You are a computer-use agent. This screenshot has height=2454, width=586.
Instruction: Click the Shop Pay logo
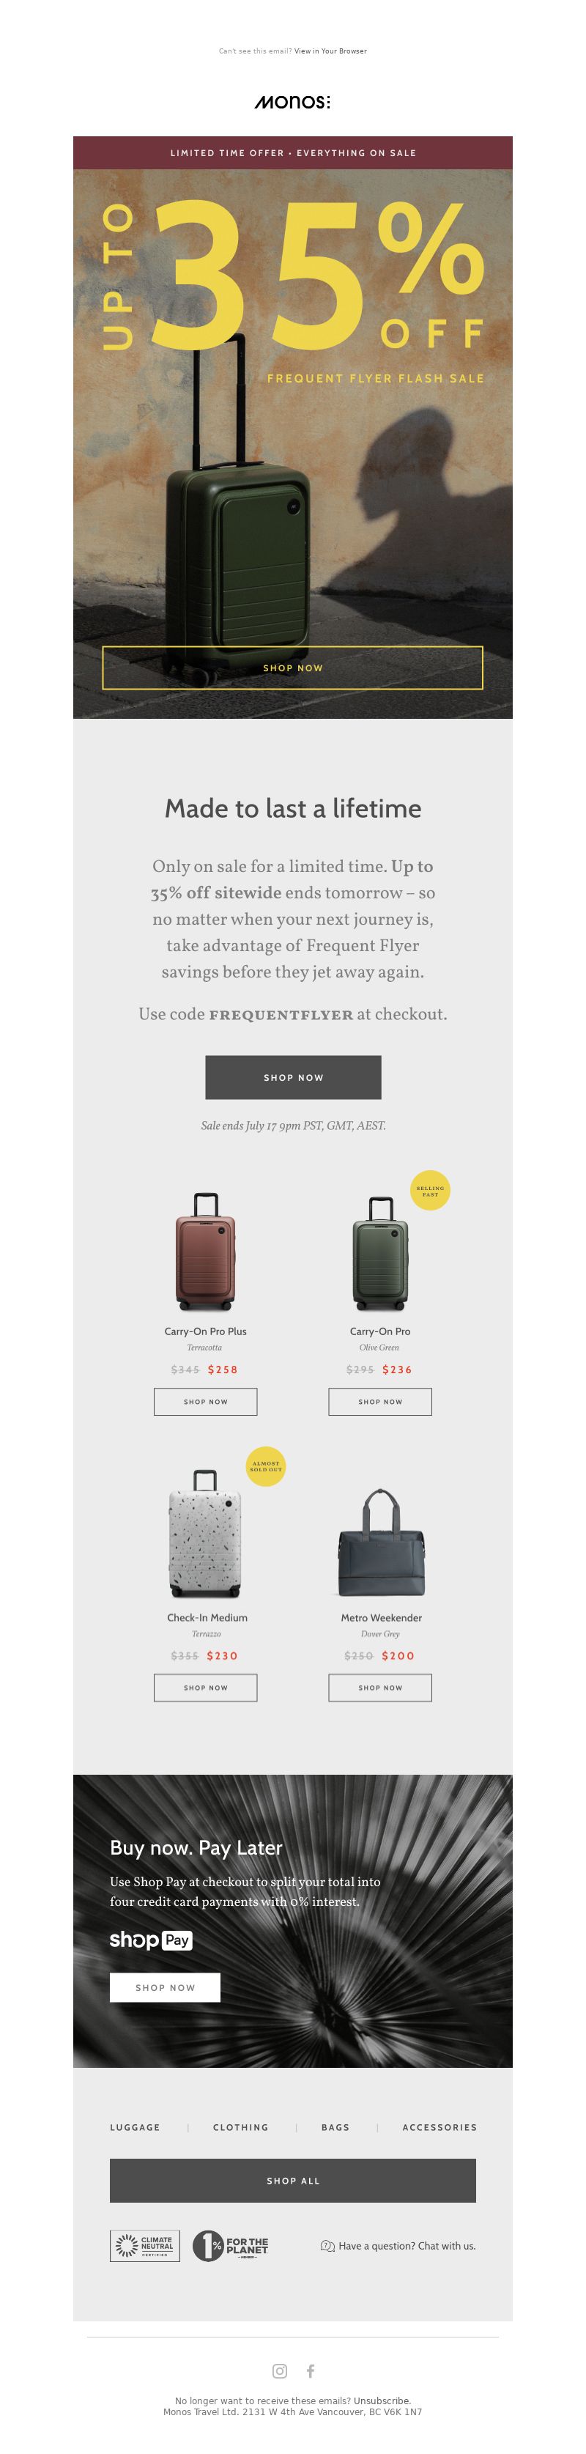pyautogui.click(x=151, y=1940)
